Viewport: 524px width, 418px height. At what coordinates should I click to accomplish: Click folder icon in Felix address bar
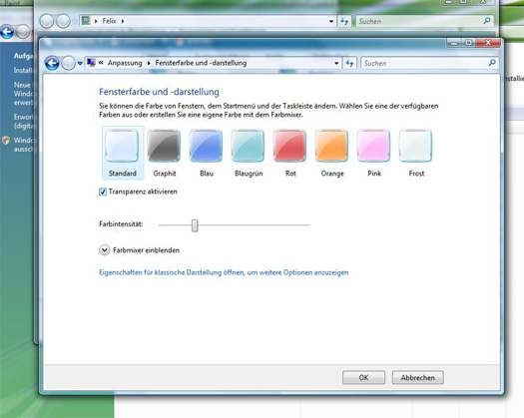[86, 21]
